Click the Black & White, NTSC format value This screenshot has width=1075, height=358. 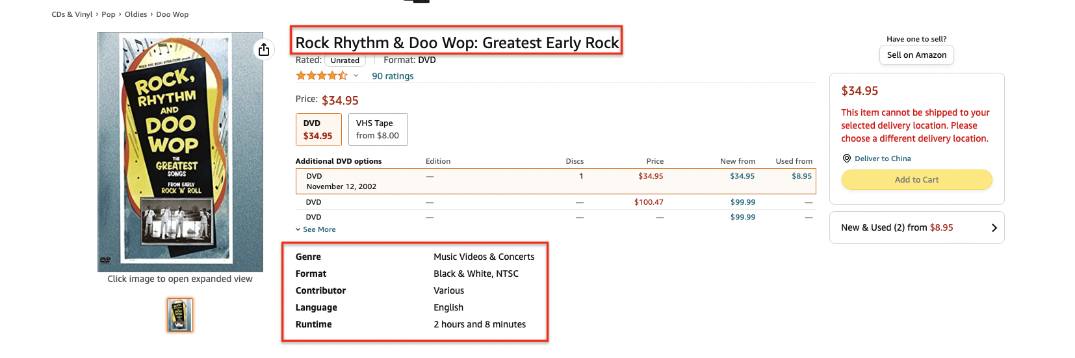pyautogui.click(x=476, y=274)
